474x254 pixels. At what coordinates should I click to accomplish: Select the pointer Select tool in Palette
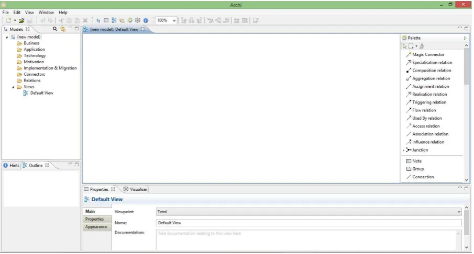[404, 46]
